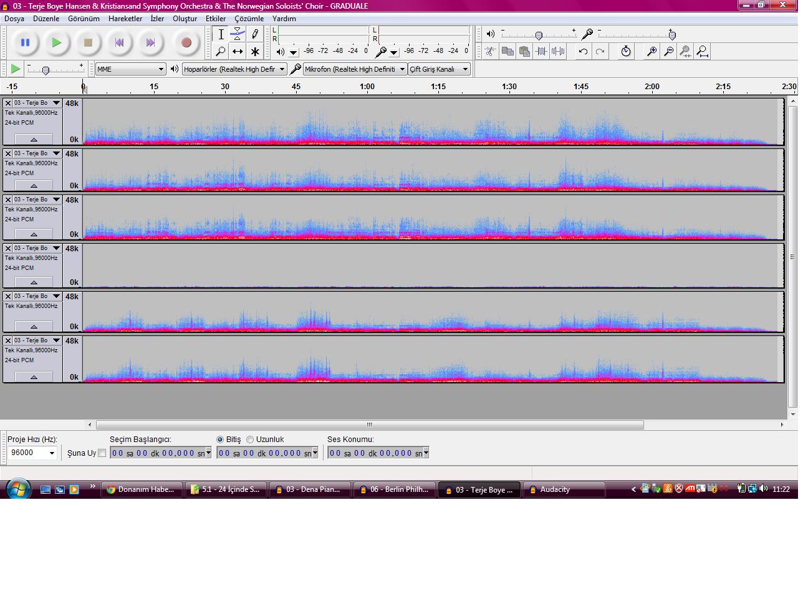Switch to Donanım Habe... taskbar window
Image resolution: width=808 pixels, height=606 pixels.
coord(142,489)
